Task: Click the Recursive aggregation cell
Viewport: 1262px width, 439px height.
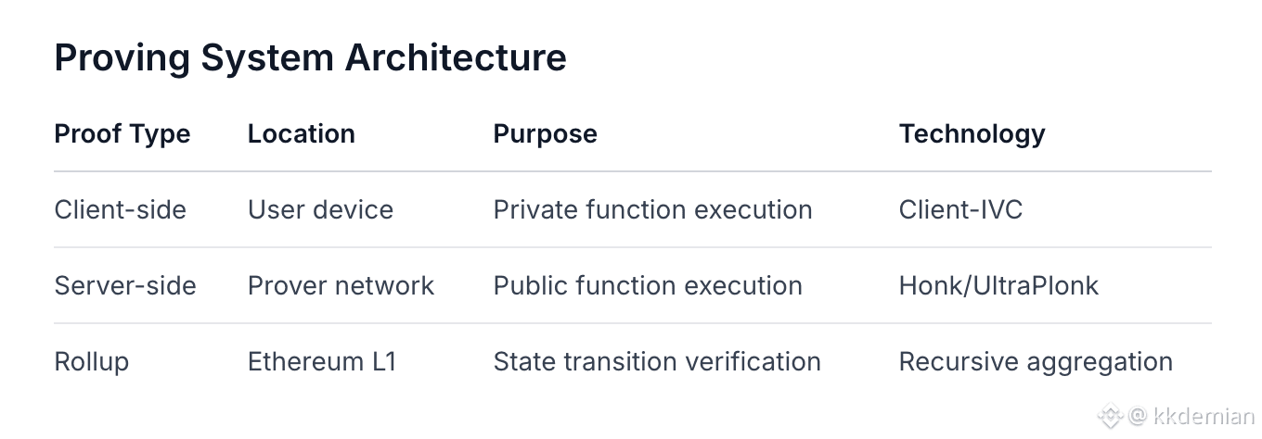Action: point(1036,361)
